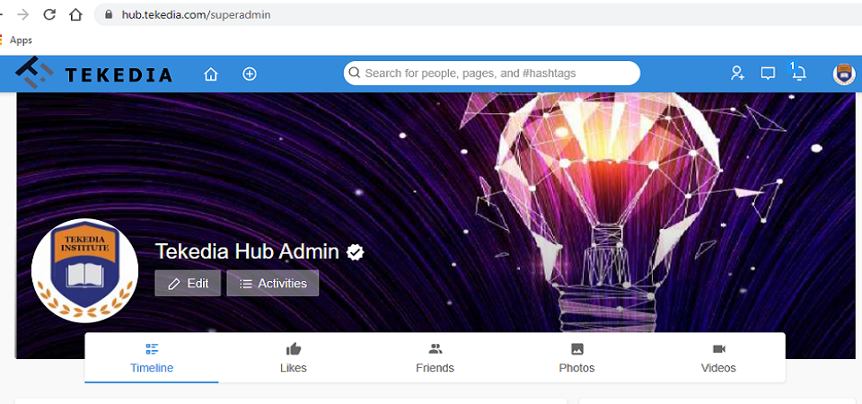Open the Likes tab

click(294, 357)
